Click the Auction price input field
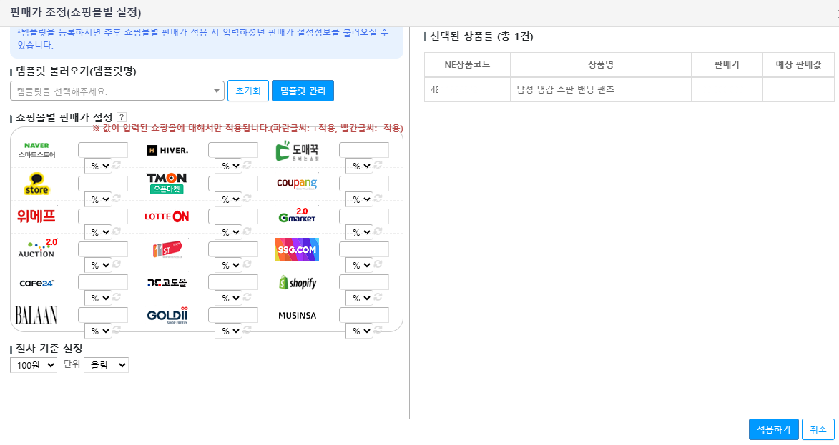 pyautogui.click(x=103, y=249)
